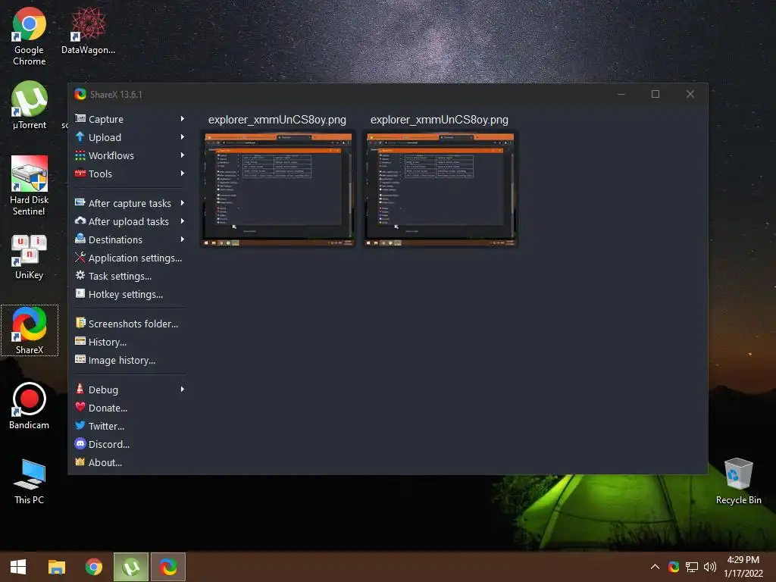Click the Twitter bird icon
The width and height of the screenshot is (776, 582).
(80, 426)
